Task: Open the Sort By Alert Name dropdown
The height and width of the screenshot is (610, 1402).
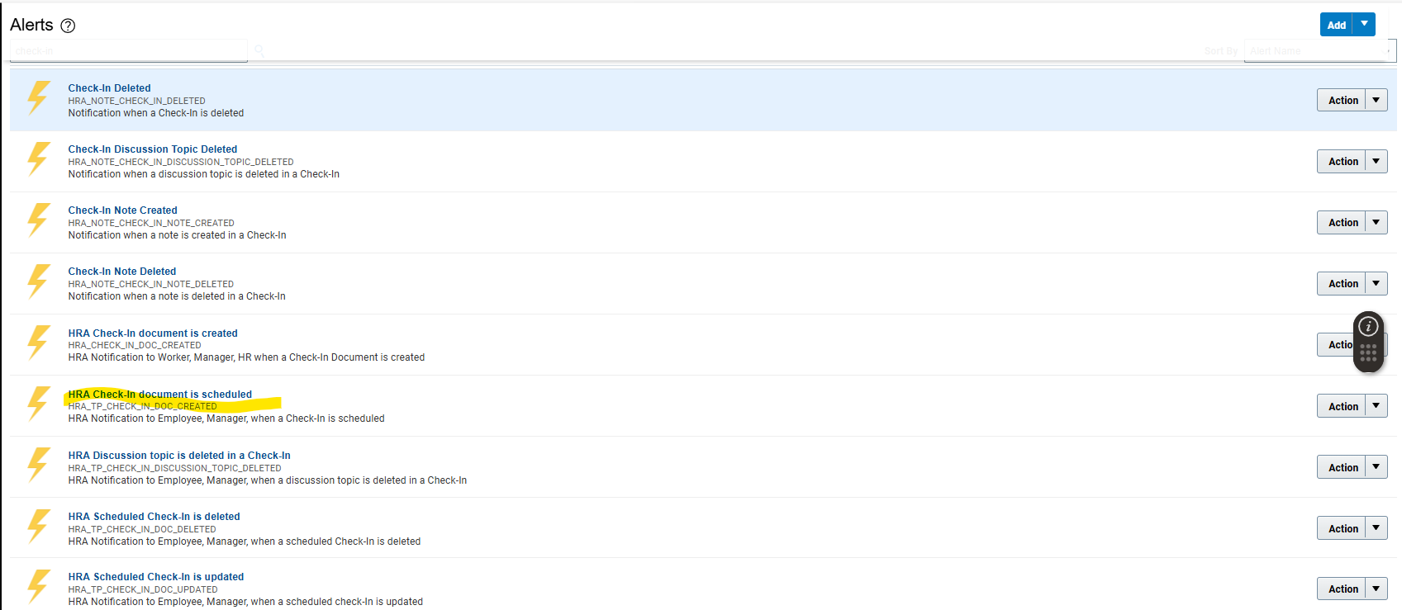Action: pos(1320,51)
